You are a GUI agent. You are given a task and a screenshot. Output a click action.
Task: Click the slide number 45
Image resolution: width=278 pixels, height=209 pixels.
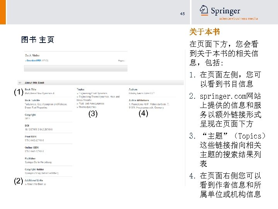182,14
